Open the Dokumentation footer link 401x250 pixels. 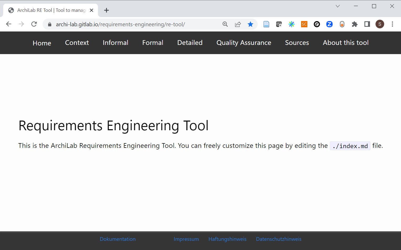118,239
